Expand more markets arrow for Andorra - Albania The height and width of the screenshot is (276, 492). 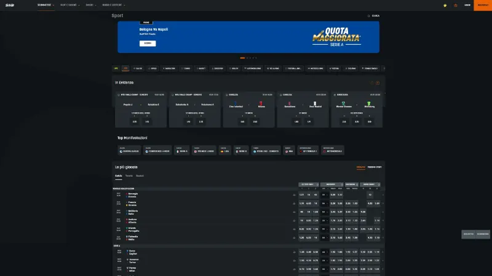[x=383, y=221]
